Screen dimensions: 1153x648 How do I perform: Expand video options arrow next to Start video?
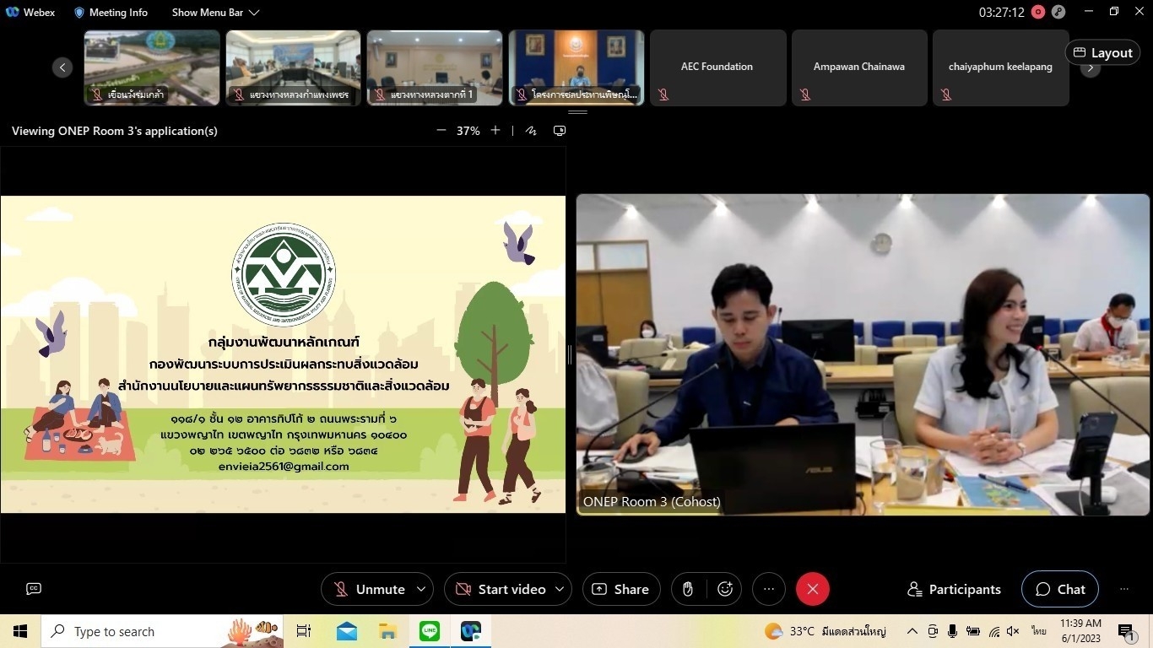click(x=560, y=589)
